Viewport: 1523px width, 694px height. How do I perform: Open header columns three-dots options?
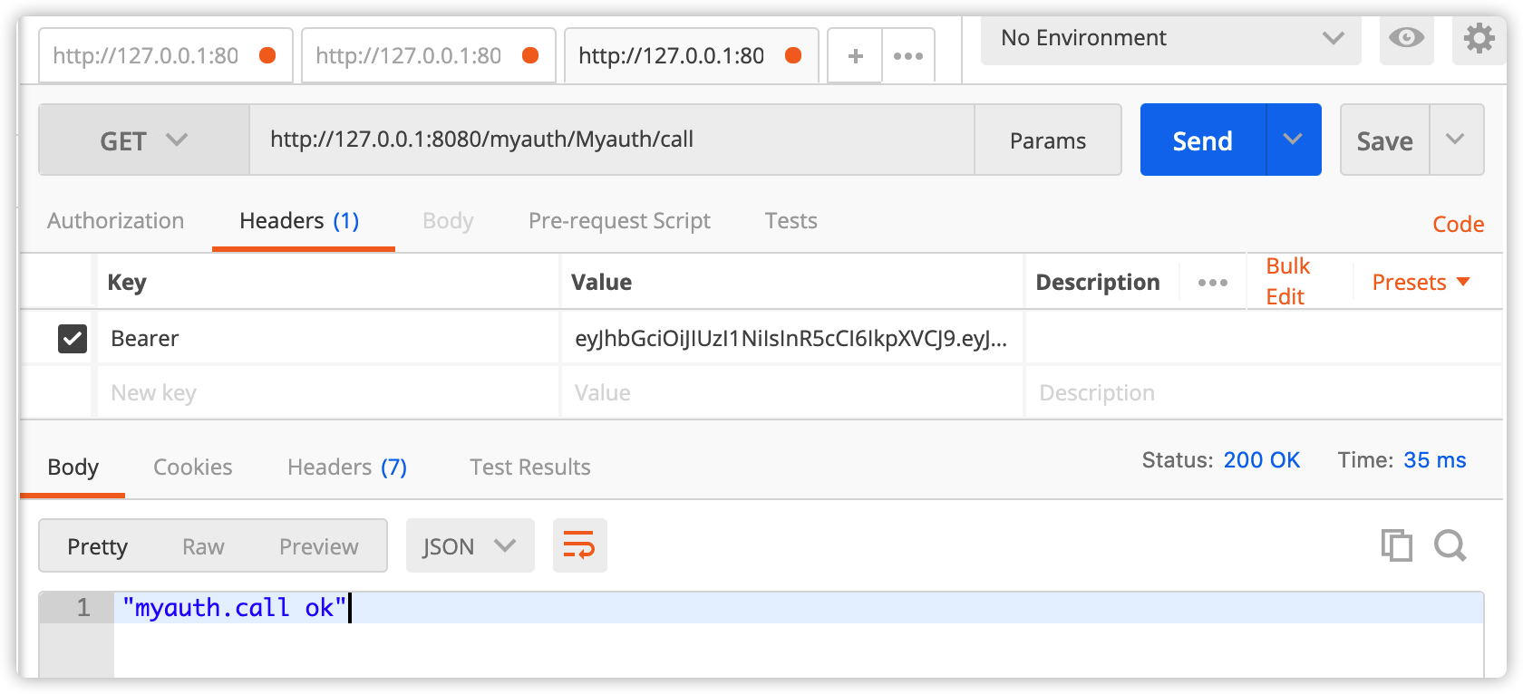1212,283
